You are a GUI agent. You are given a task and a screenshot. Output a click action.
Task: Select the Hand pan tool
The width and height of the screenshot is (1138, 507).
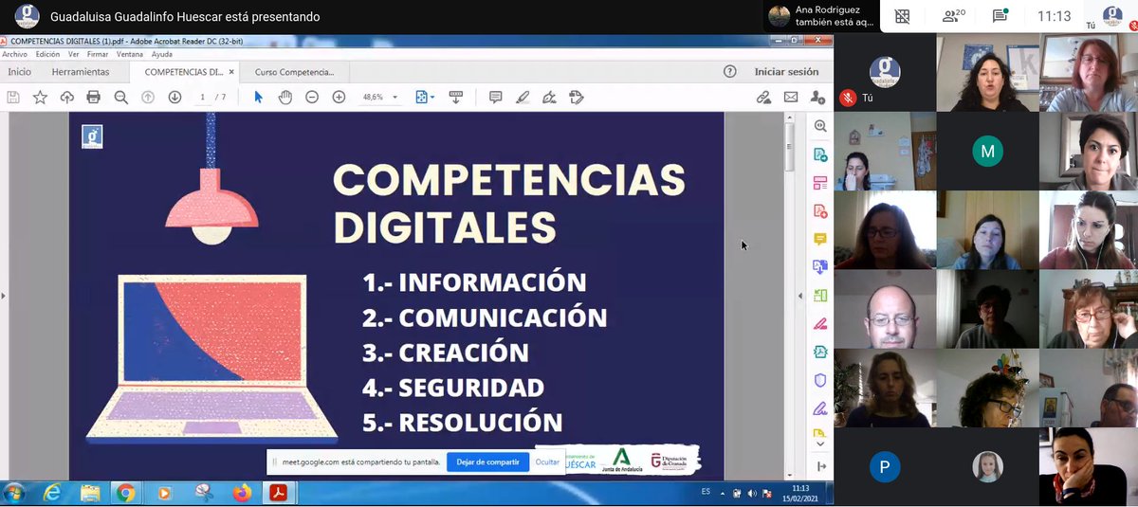click(284, 97)
